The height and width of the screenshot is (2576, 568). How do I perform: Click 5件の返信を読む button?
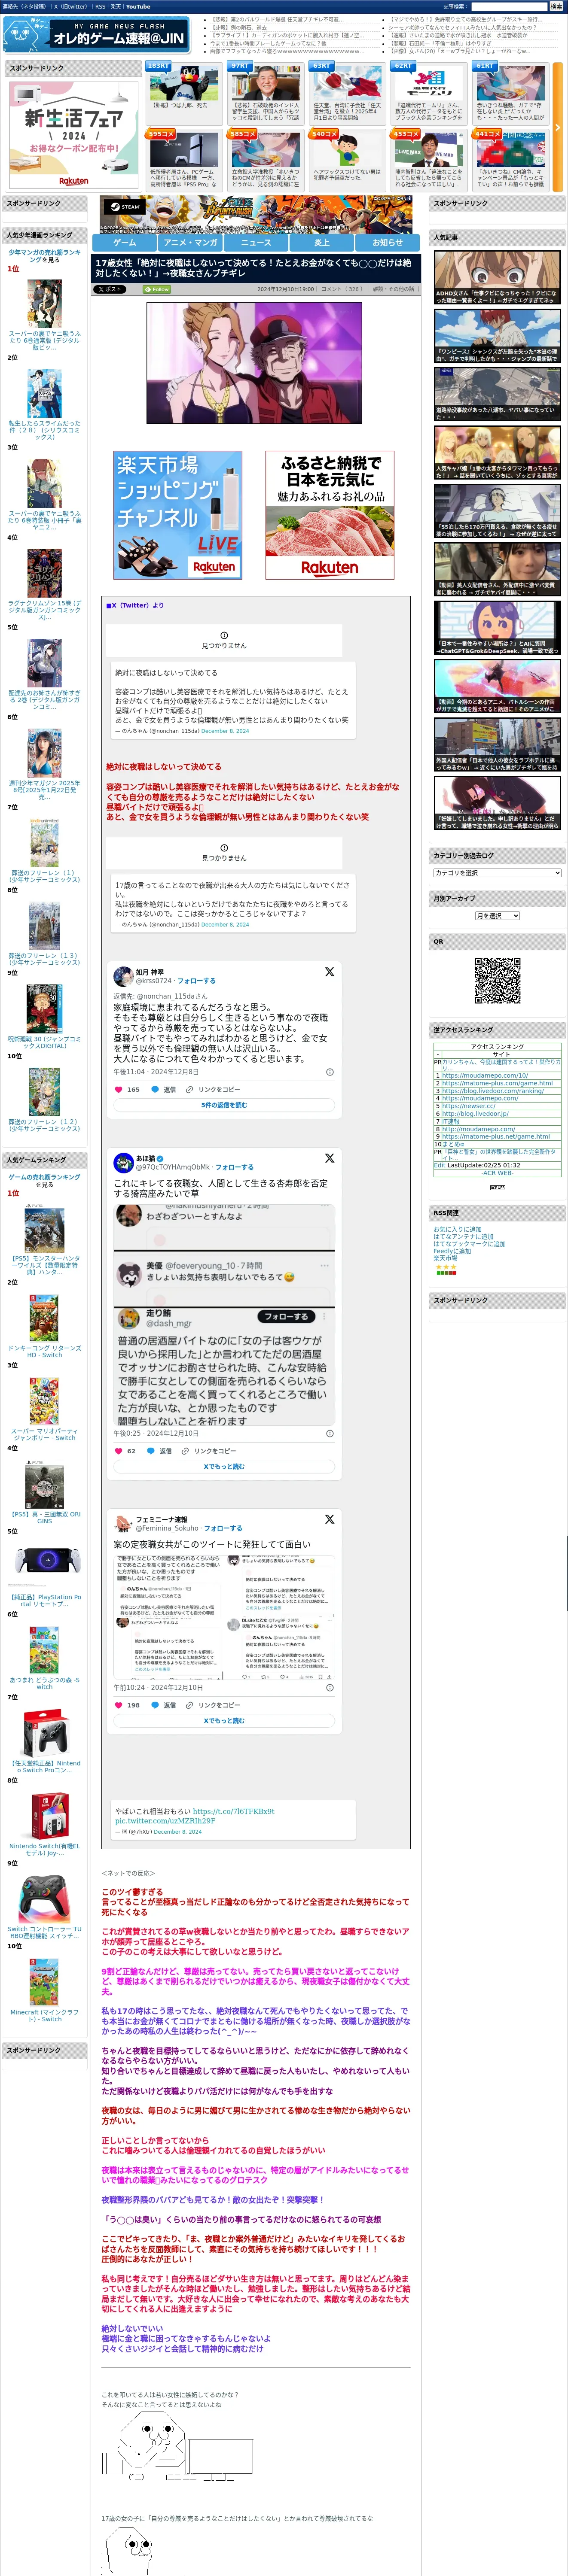point(224,1105)
